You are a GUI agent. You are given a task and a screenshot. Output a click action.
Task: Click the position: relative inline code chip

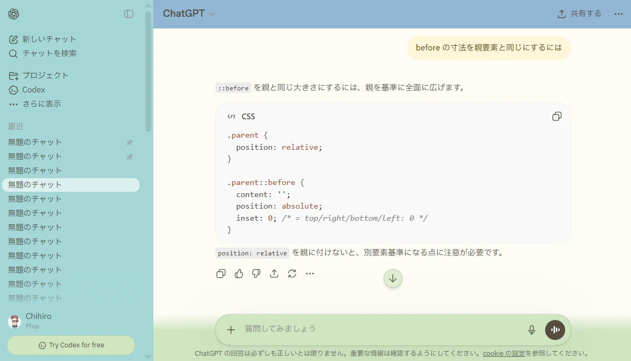pyautogui.click(x=252, y=253)
